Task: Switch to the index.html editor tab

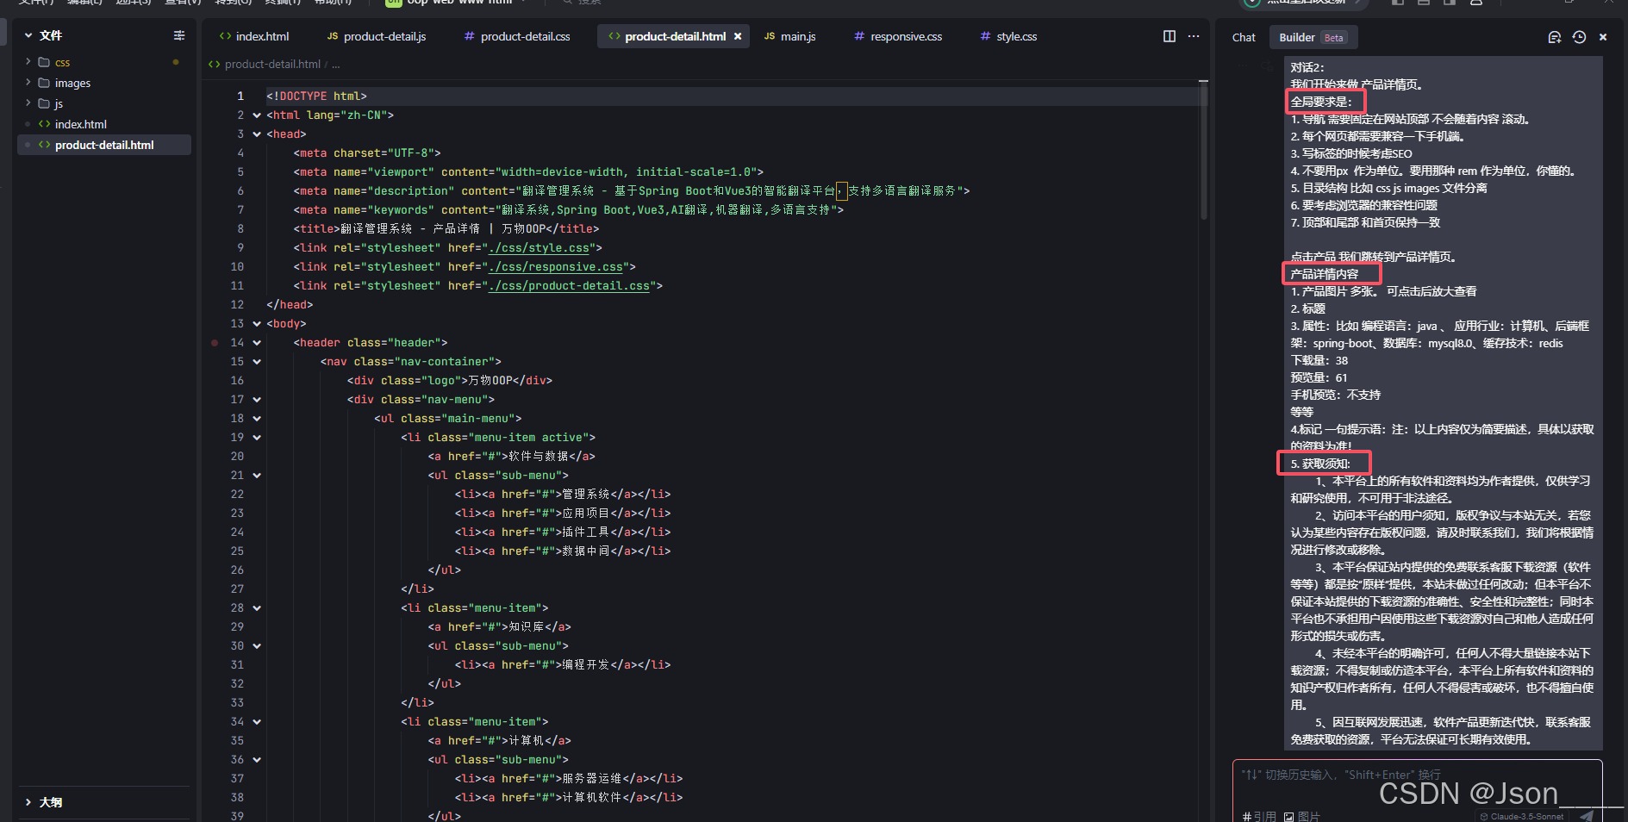Action: 254,36
